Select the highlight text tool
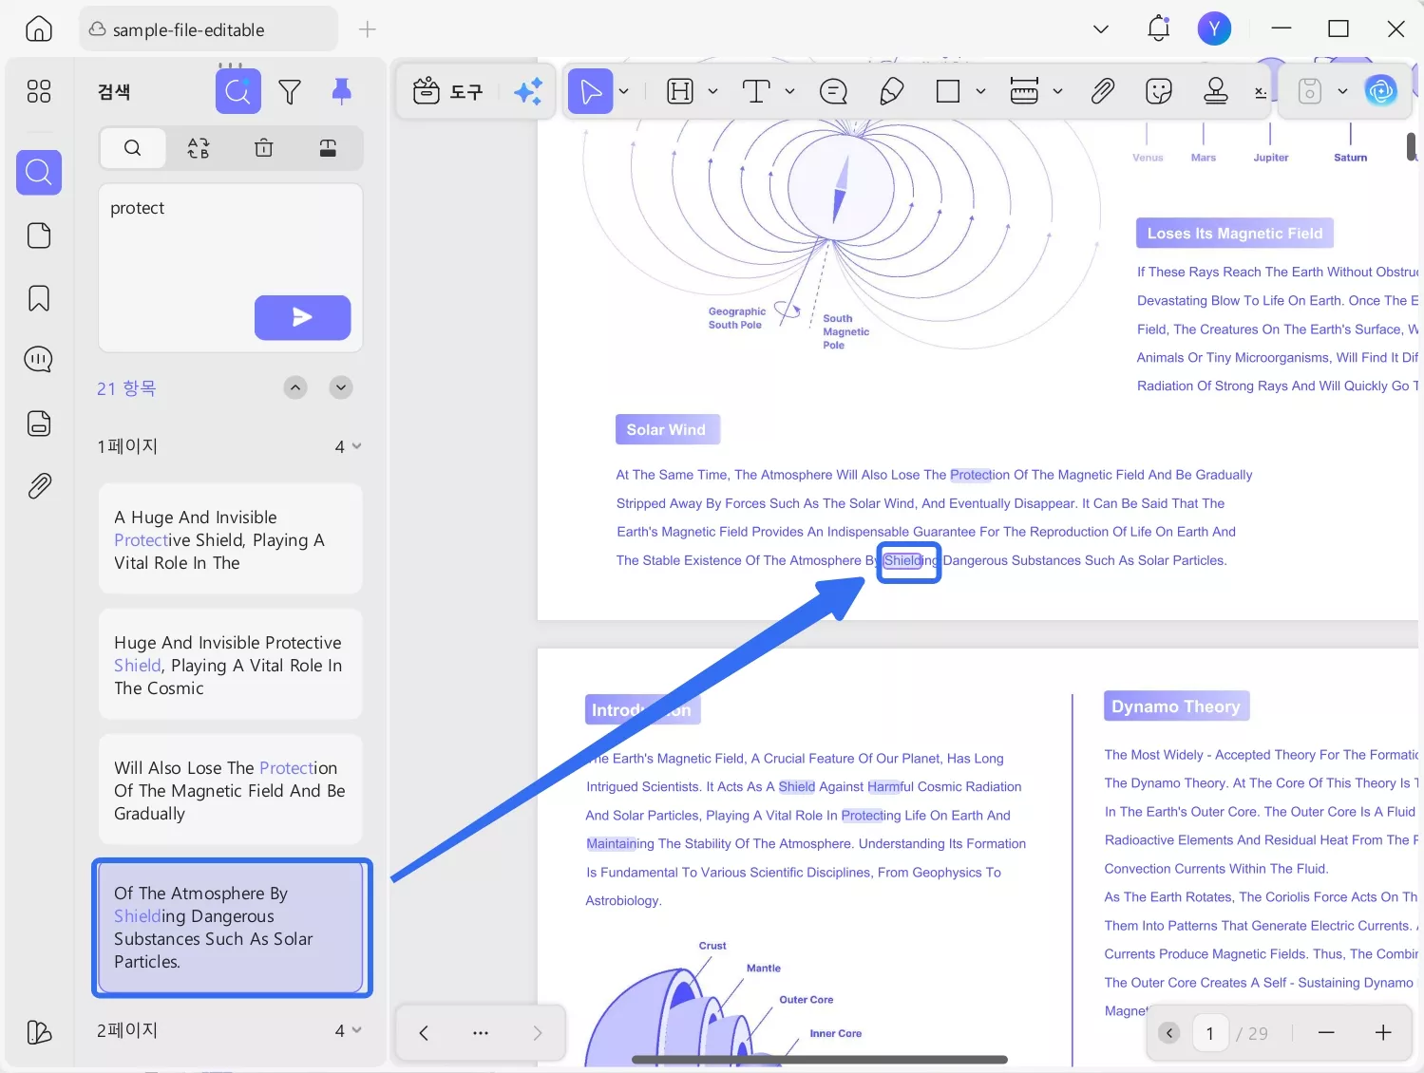Screen dimensions: 1424x1073 [x=680, y=91]
